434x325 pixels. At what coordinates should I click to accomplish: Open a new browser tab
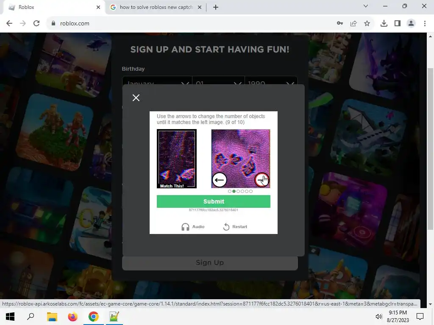pos(216,7)
